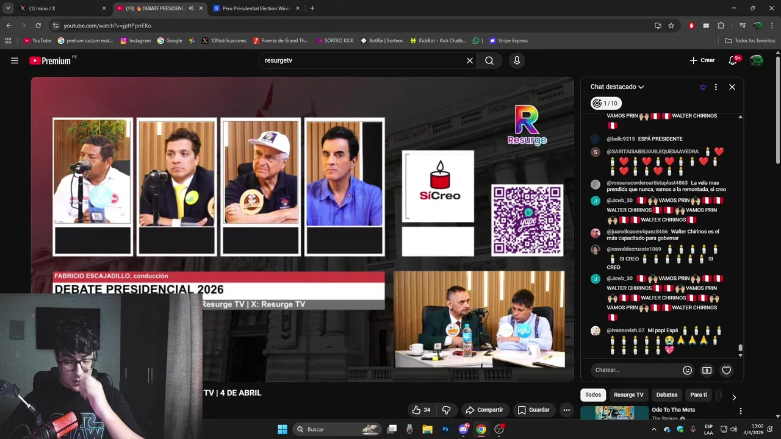Open Chrome extensions puzzle icon
This screenshot has height=439, width=781.
[x=721, y=26]
